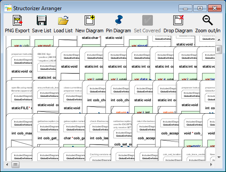Select the "static FILE*" diagram
226x172 pixels.
point(19,97)
